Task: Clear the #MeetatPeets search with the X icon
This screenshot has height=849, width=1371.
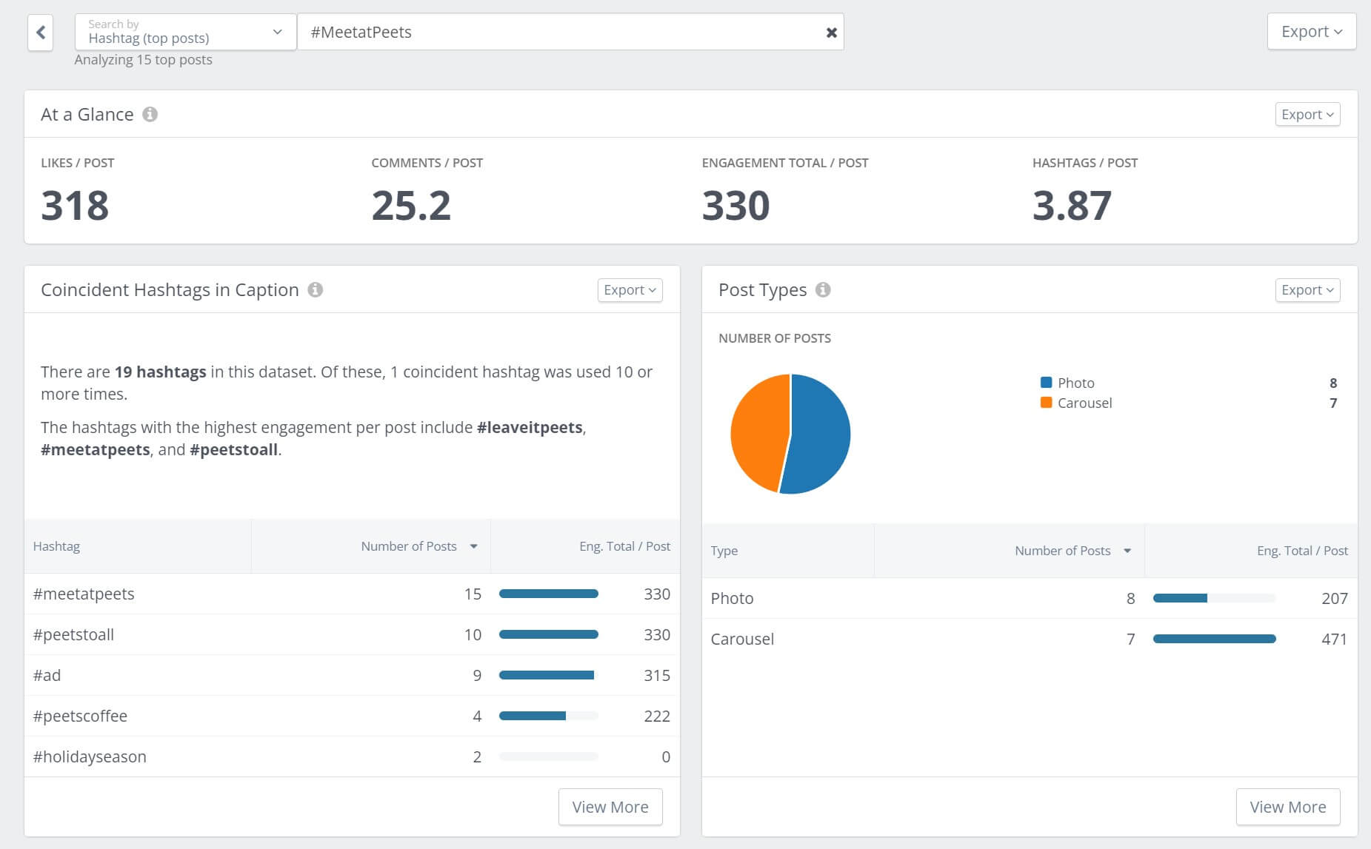Action: click(x=830, y=32)
